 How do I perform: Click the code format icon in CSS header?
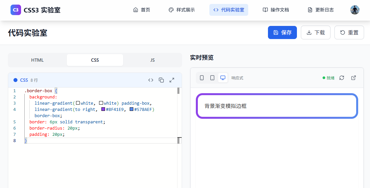click(151, 80)
